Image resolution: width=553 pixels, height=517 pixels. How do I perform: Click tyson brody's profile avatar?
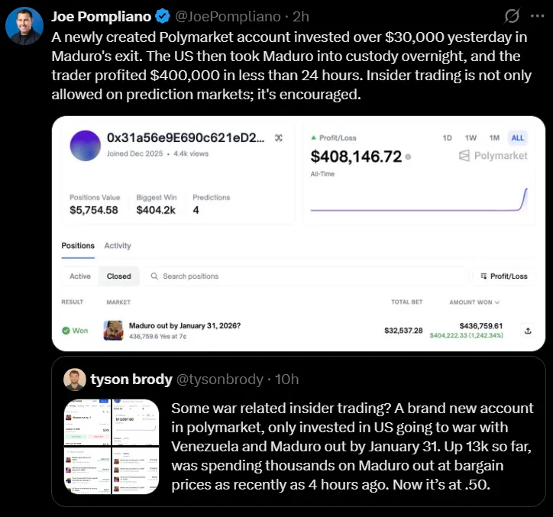point(74,379)
